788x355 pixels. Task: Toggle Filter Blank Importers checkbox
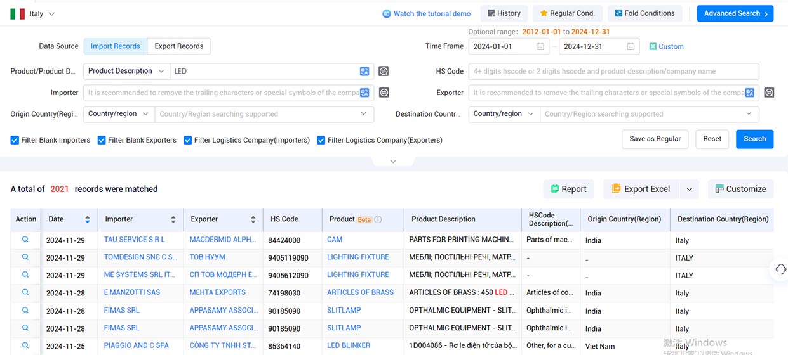(15, 140)
